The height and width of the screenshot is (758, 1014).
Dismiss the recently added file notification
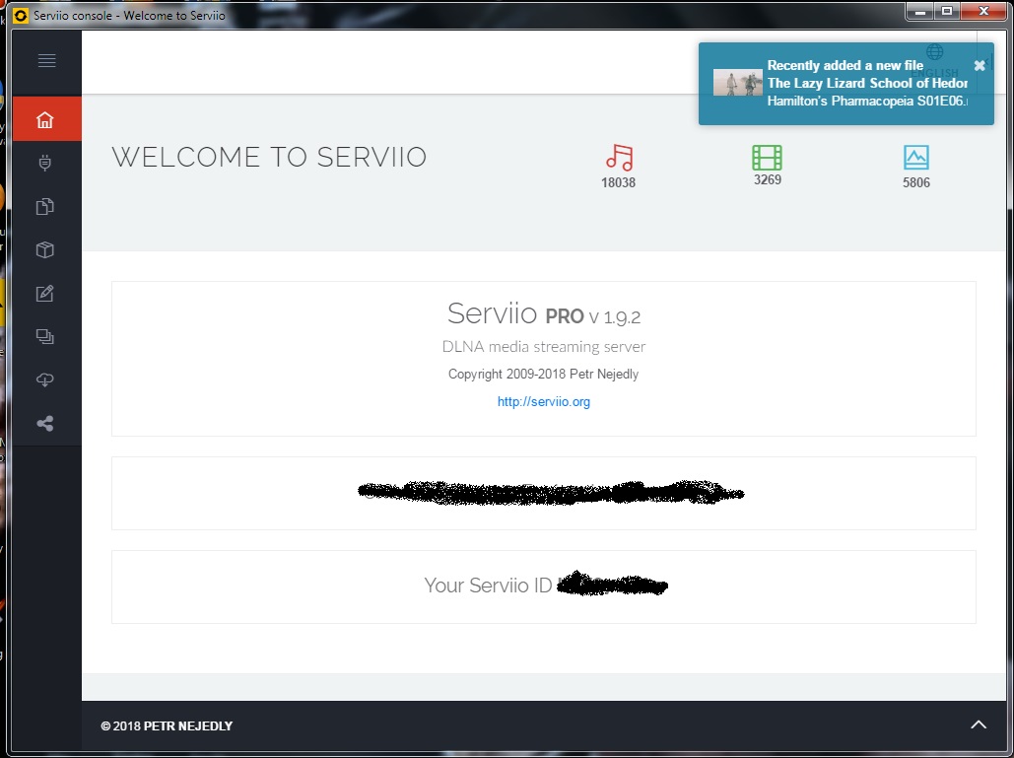tap(979, 65)
